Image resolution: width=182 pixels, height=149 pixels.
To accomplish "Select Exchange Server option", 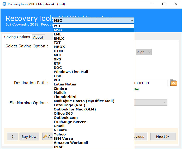I will point(94,122).
